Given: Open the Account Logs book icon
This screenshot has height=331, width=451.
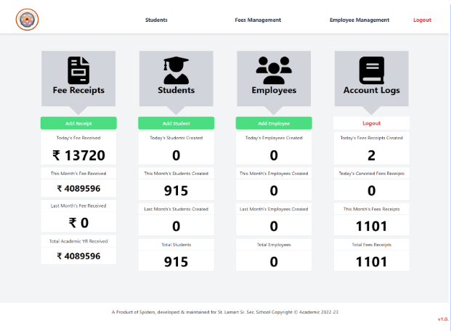Looking at the screenshot, I should click(372, 70).
